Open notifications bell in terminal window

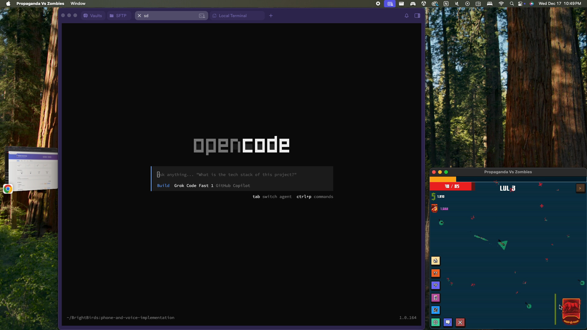coord(406,16)
